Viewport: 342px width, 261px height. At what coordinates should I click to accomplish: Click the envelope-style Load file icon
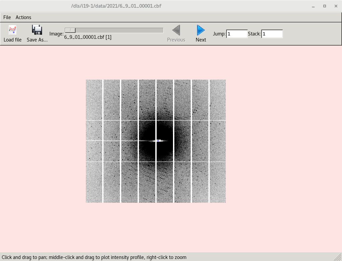click(x=12, y=30)
